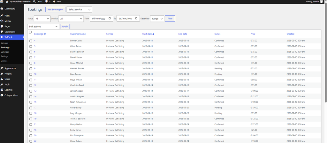Open the Select service dropdown
This screenshot has height=143, width=327.
point(80,10)
